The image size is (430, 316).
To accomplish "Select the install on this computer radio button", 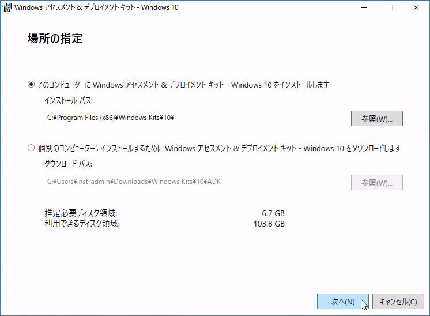I will coord(32,85).
